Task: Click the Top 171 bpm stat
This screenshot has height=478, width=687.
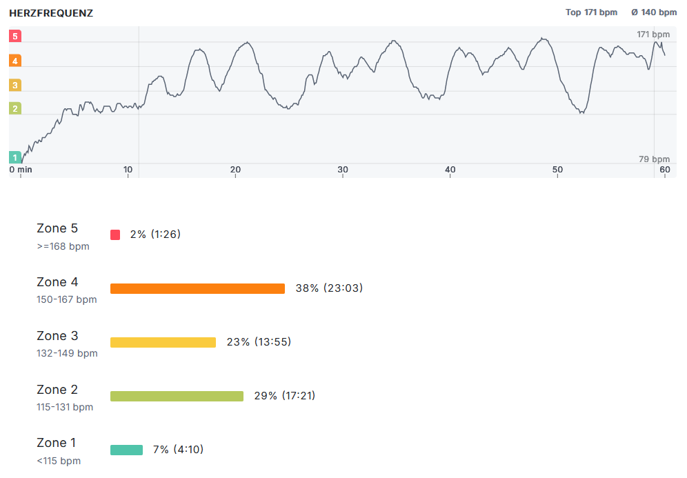Action: [x=591, y=12]
